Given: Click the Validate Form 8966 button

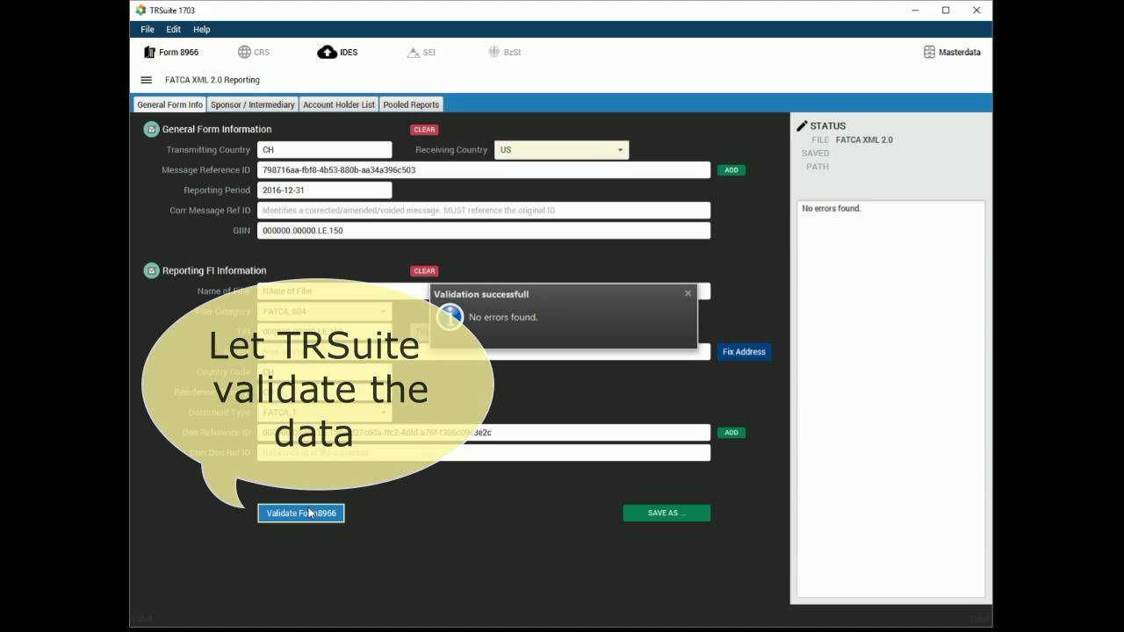Looking at the screenshot, I should click(x=301, y=513).
